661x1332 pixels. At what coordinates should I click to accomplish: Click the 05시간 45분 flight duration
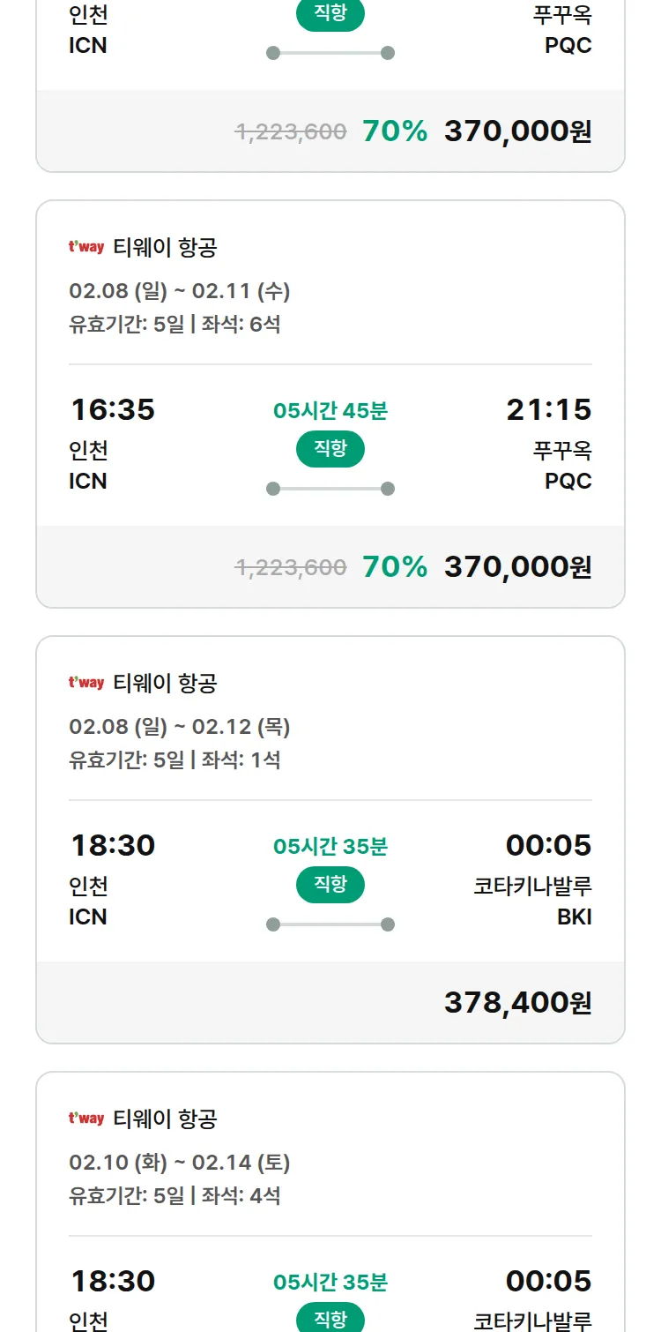tap(330, 411)
